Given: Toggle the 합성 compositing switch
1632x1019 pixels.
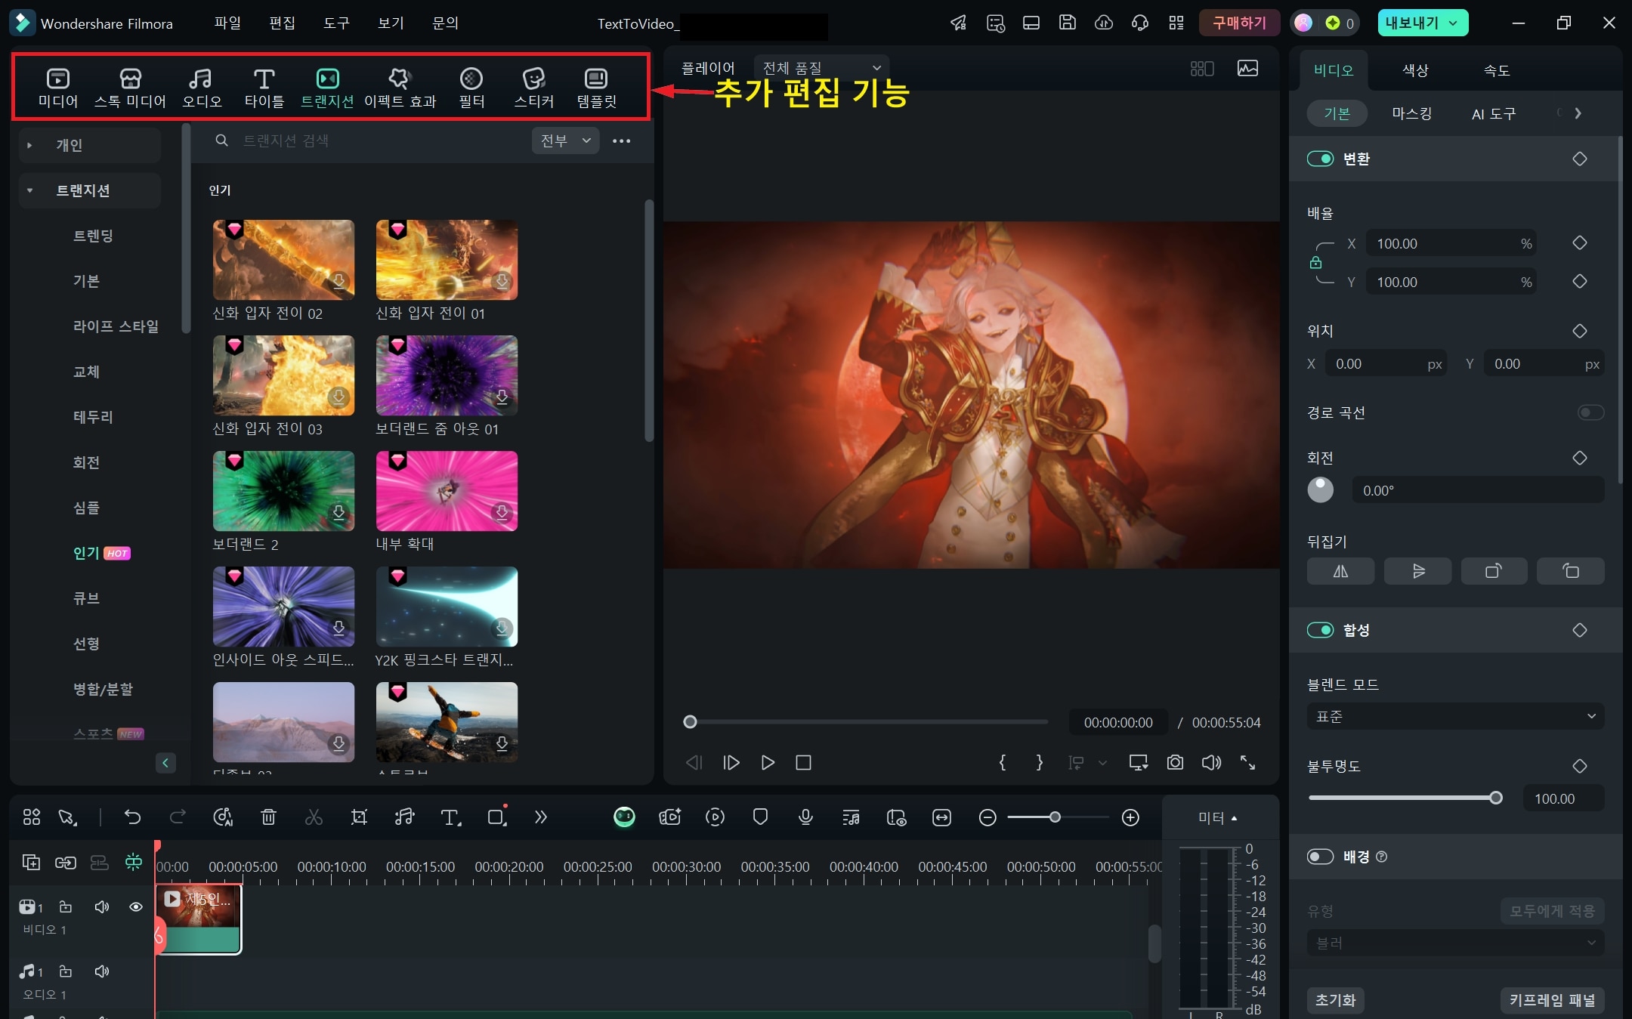Looking at the screenshot, I should coord(1320,630).
